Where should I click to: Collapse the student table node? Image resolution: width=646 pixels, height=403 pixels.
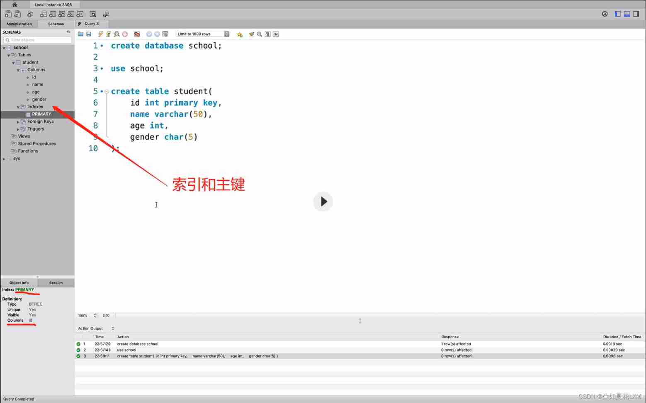[13, 63]
